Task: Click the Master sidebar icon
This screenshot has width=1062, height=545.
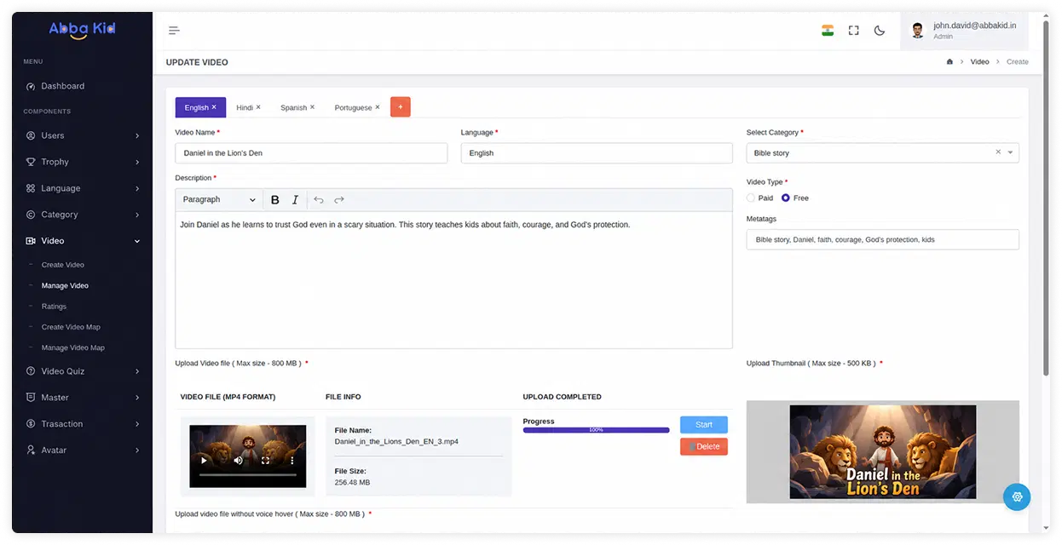Action: (x=32, y=398)
